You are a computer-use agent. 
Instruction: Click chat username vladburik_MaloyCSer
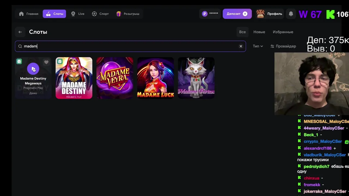(x=325, y=155)
